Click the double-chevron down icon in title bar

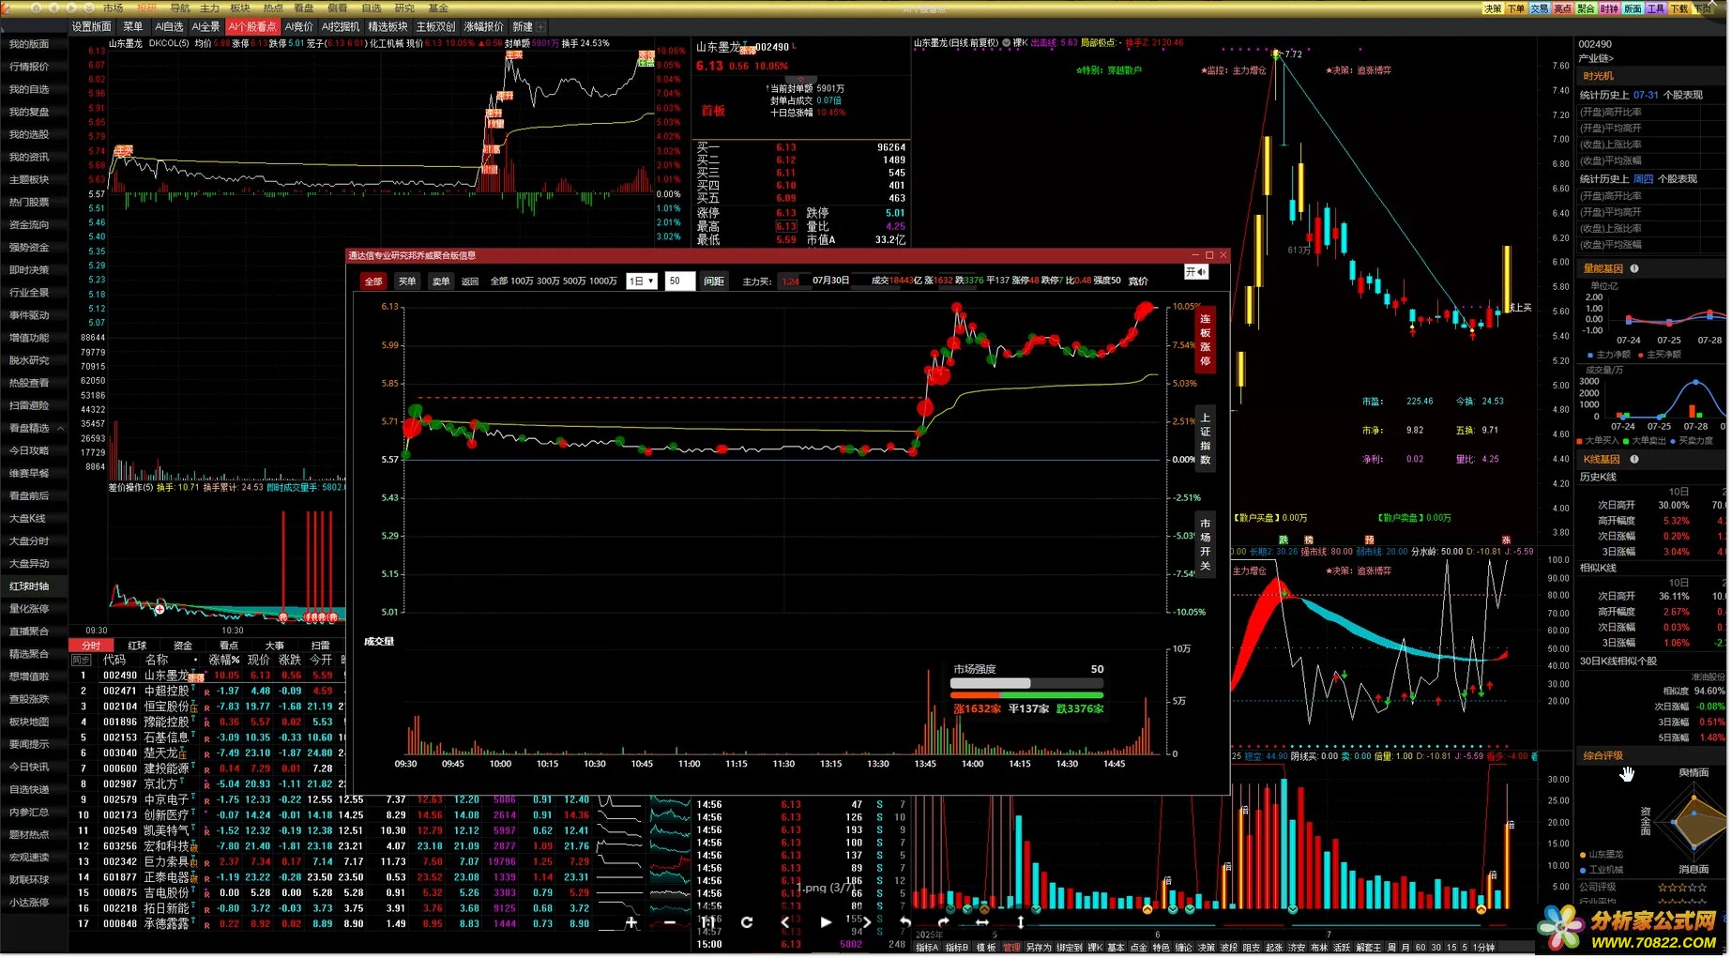tap(88, 8)
